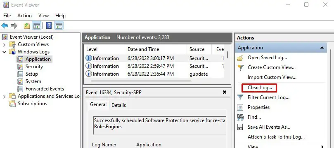
Task: Sort by the Source column header
Action: (199, 49)
